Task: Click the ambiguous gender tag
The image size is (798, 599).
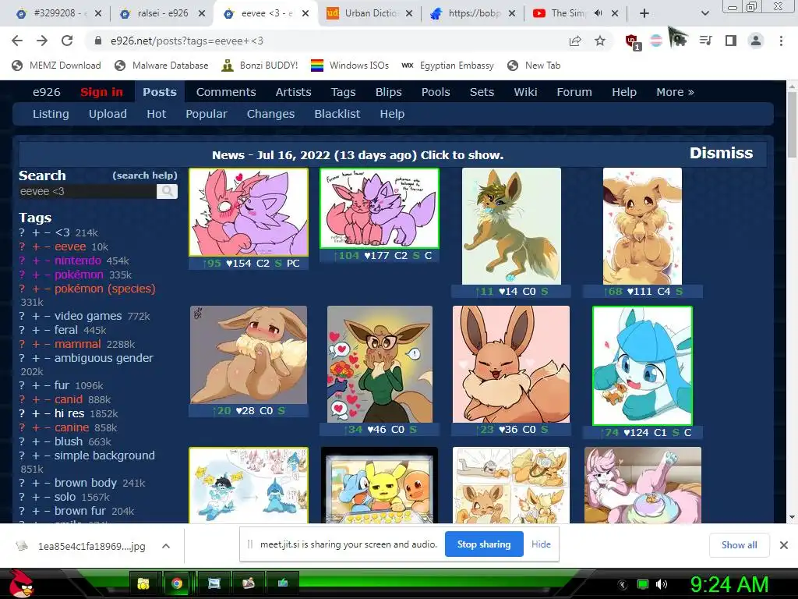Action: pyautogui.click(x=104, y=358)
